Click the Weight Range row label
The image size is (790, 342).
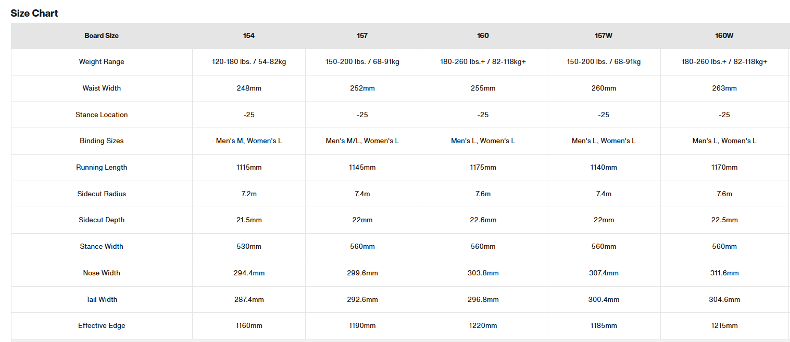click(102, 61)
